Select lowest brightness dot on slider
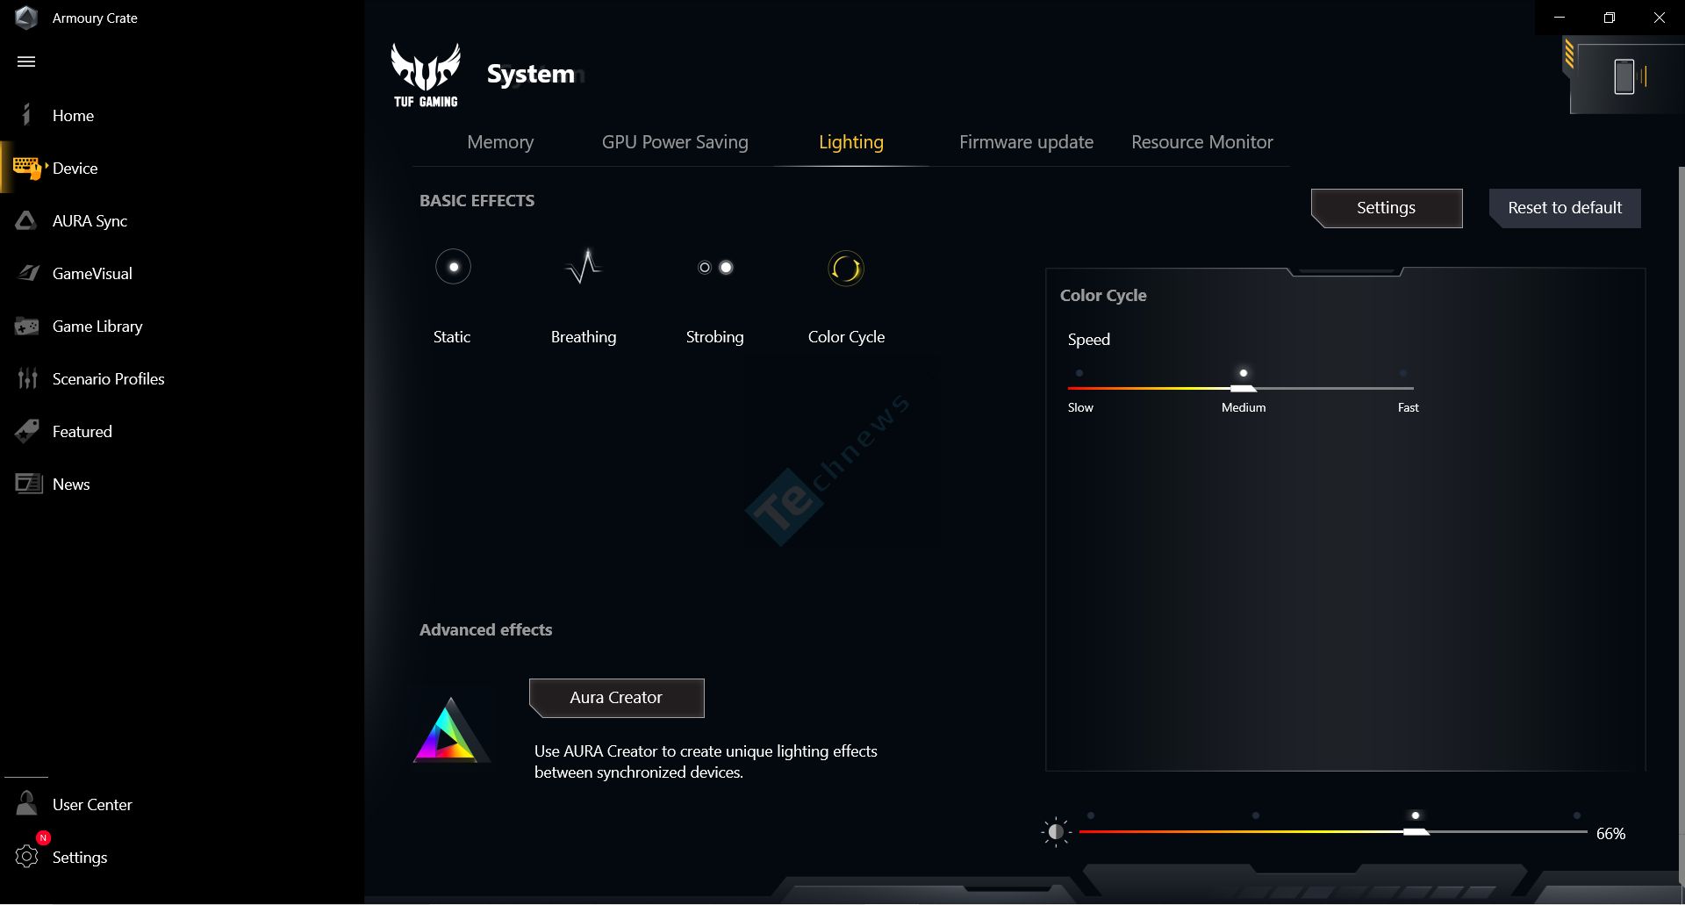Image resolution: width=1685 pixels, height=905 pixels. (1091, 815)
